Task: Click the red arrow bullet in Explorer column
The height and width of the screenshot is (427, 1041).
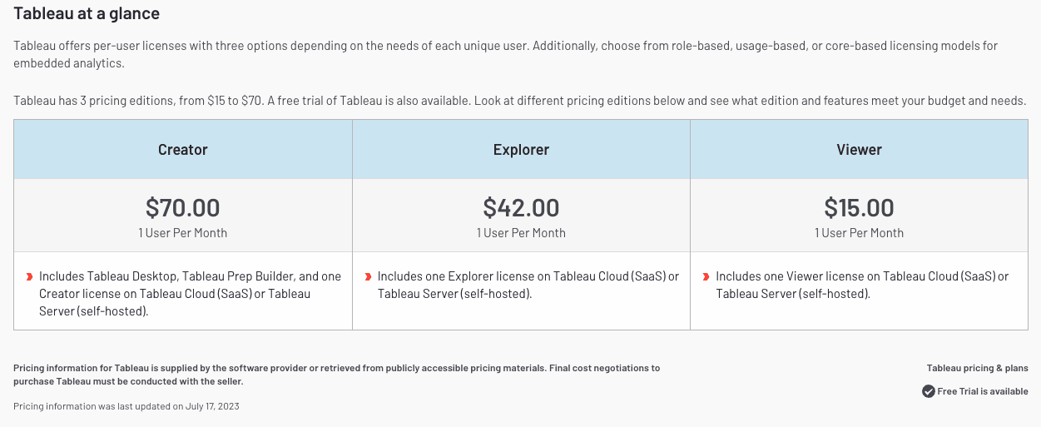Action: (369, 276)
